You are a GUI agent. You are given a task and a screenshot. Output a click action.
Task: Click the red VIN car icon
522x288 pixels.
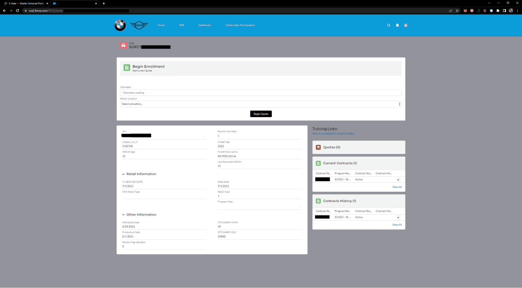(123, 45)
